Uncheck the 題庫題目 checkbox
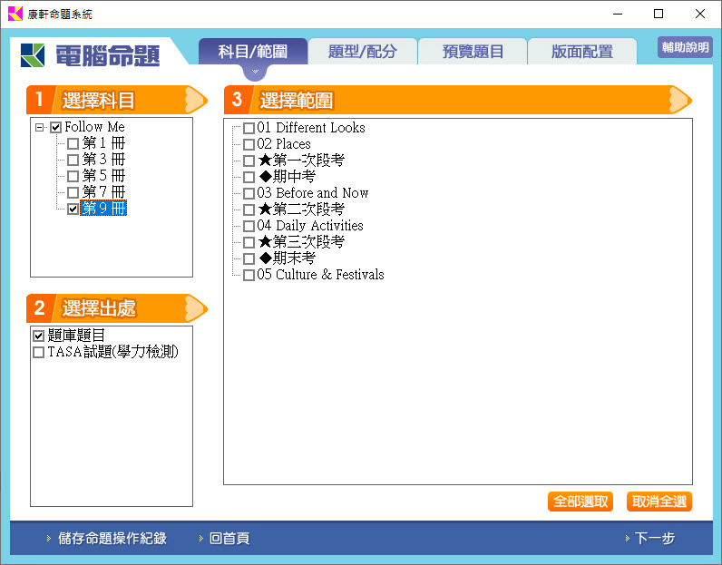This screenshot has width=722, height=565. (x=38, y=336)
